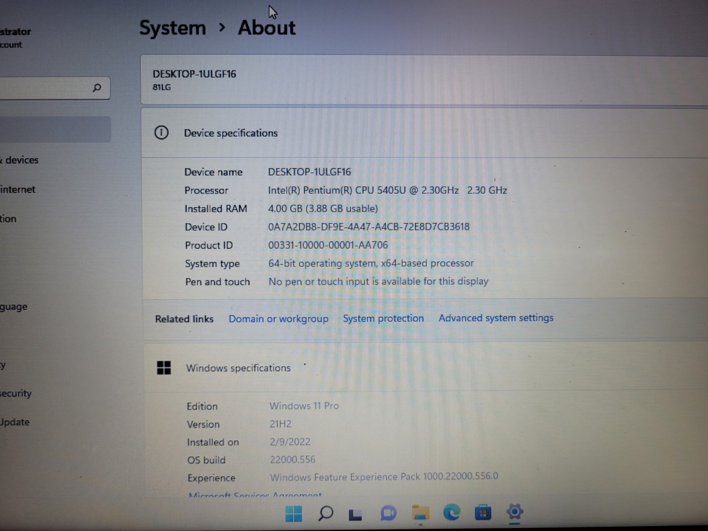This screenshot has width=708, height=531.
Task: Click the Settings gear taskbar icon
Action: coord(515,512)
